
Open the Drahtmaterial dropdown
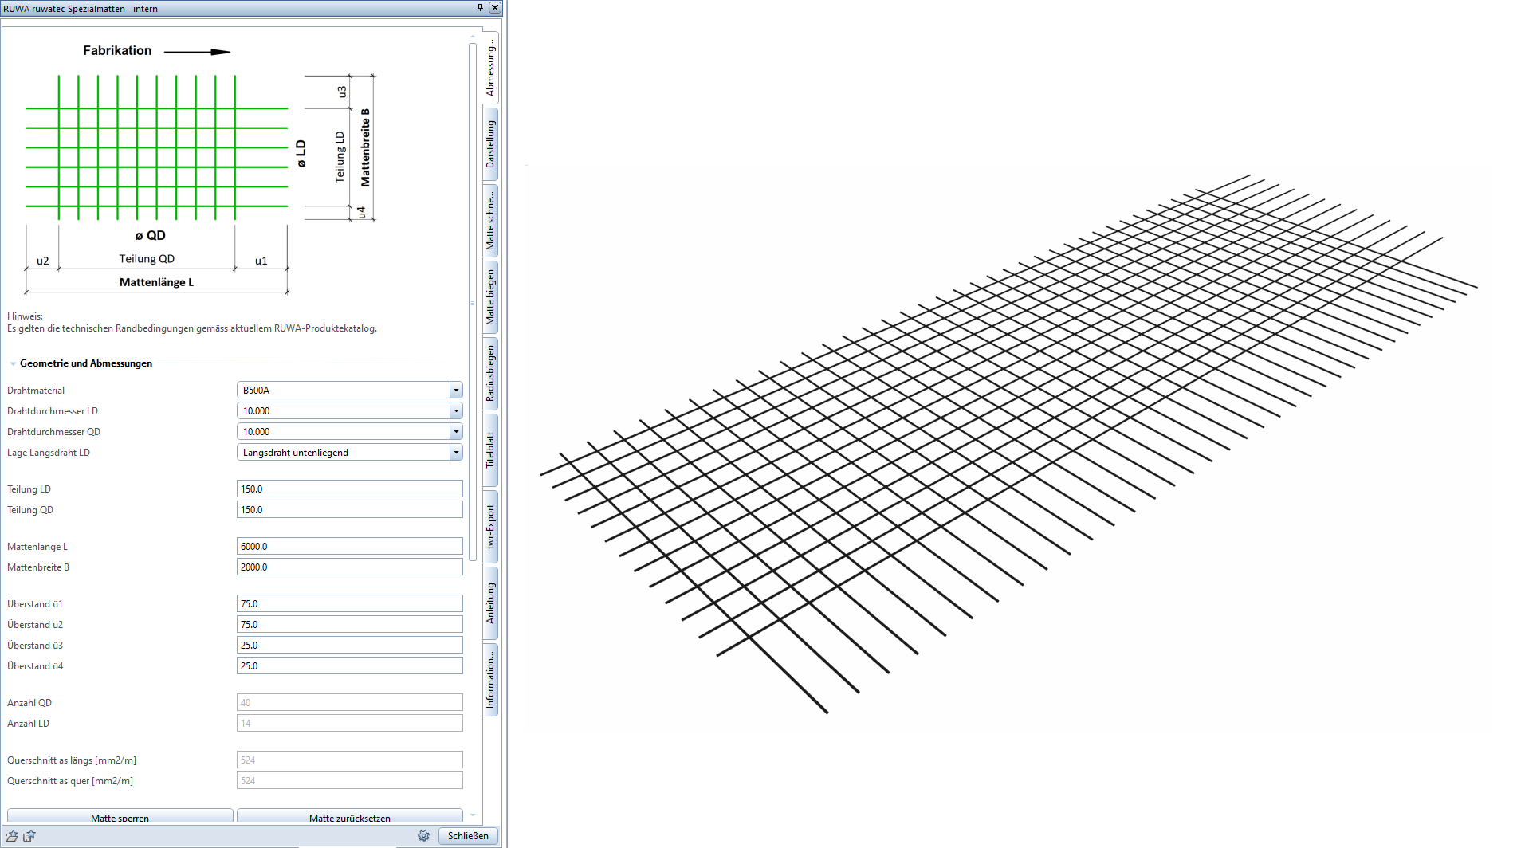pos(456,391)
